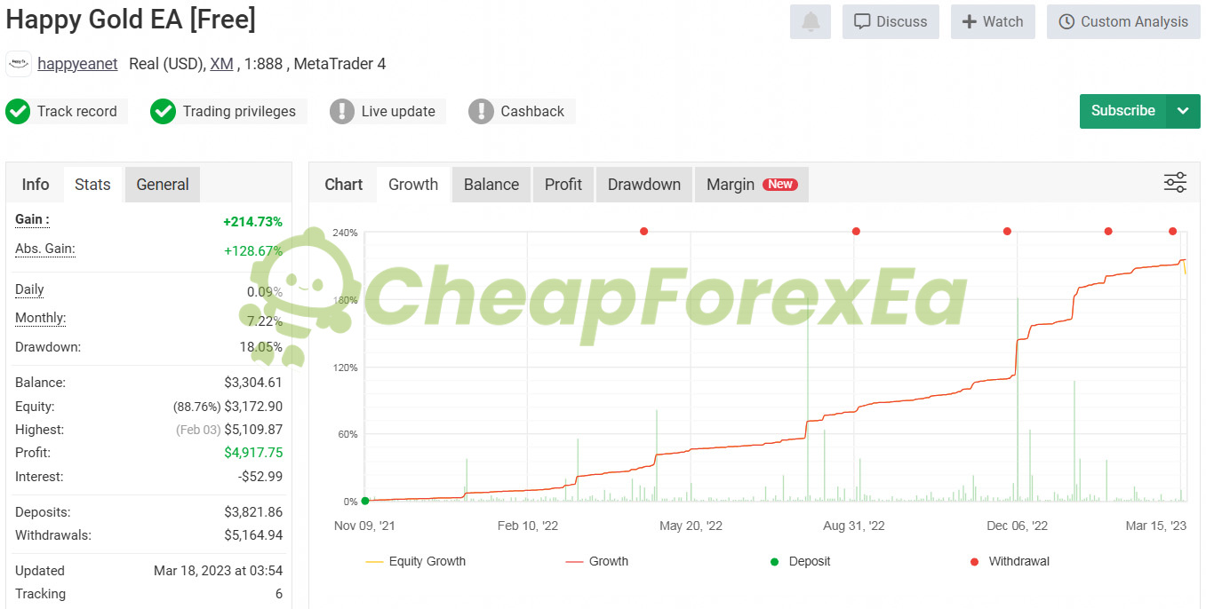Expand the Subscribe dropdown arrow
The width and height of the screenshot is (1206, 609).
[1183, 111]
